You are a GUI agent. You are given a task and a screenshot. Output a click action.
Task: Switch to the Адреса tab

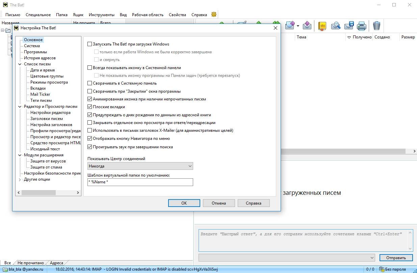coord(56,263)
